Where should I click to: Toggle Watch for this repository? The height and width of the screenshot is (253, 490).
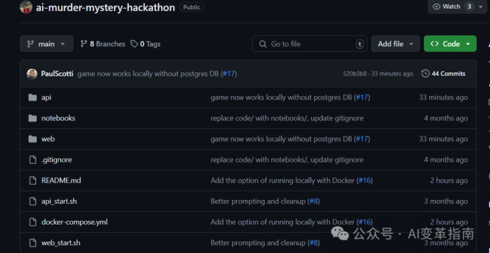(447, 7)
